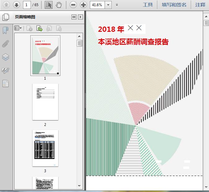The image size is (209, 192).
Task: Click the rotate pages clockwise icon
Action: 59,28
